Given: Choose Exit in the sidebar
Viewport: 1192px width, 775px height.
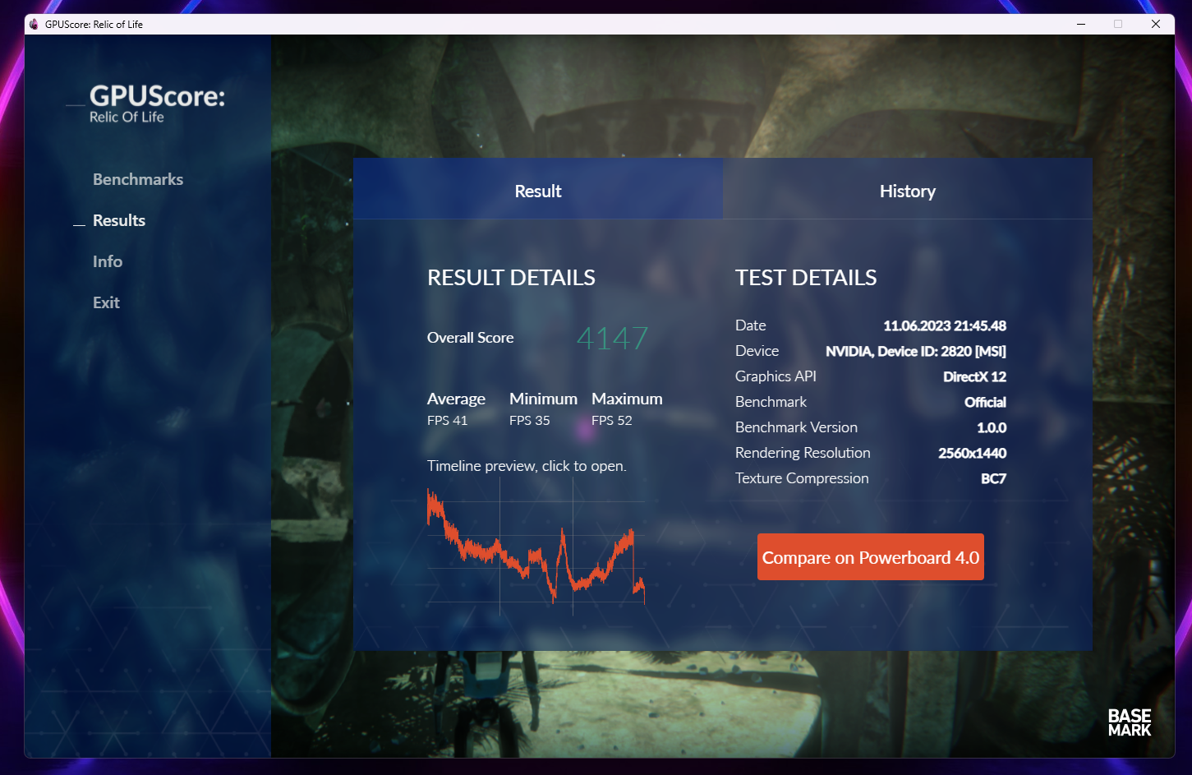Looking at the screenshot, I should tap(106, 302).
